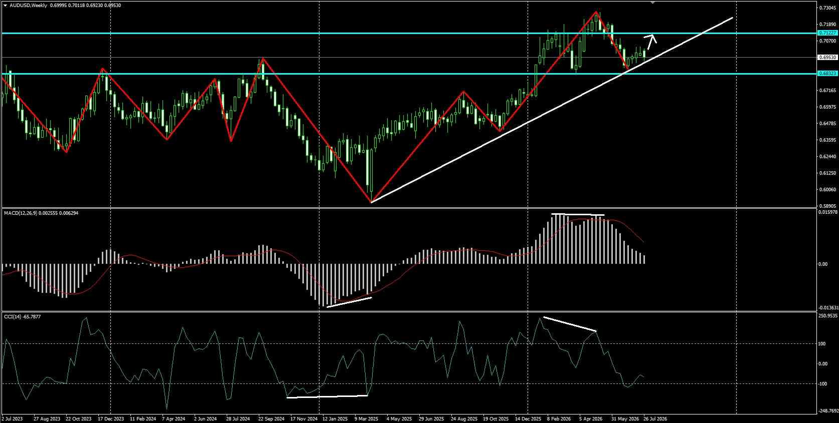
Task: Click the 17 Nov 2024 date label
Action: click(304, 418)
